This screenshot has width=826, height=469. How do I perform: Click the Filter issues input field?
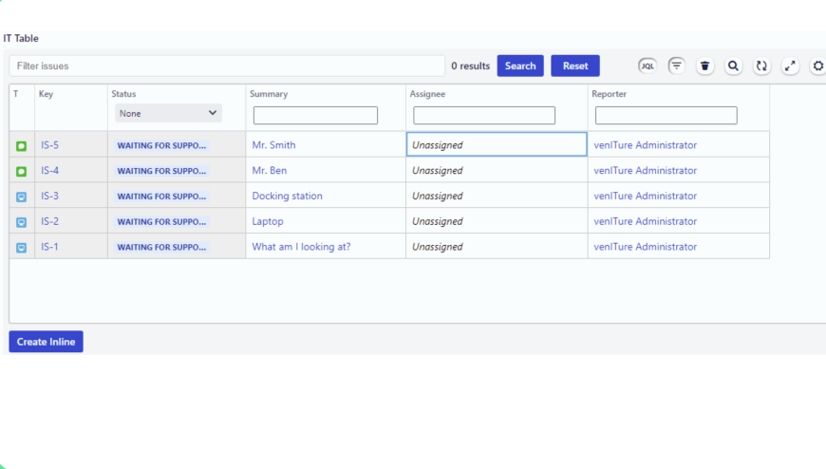coord(226,66)
